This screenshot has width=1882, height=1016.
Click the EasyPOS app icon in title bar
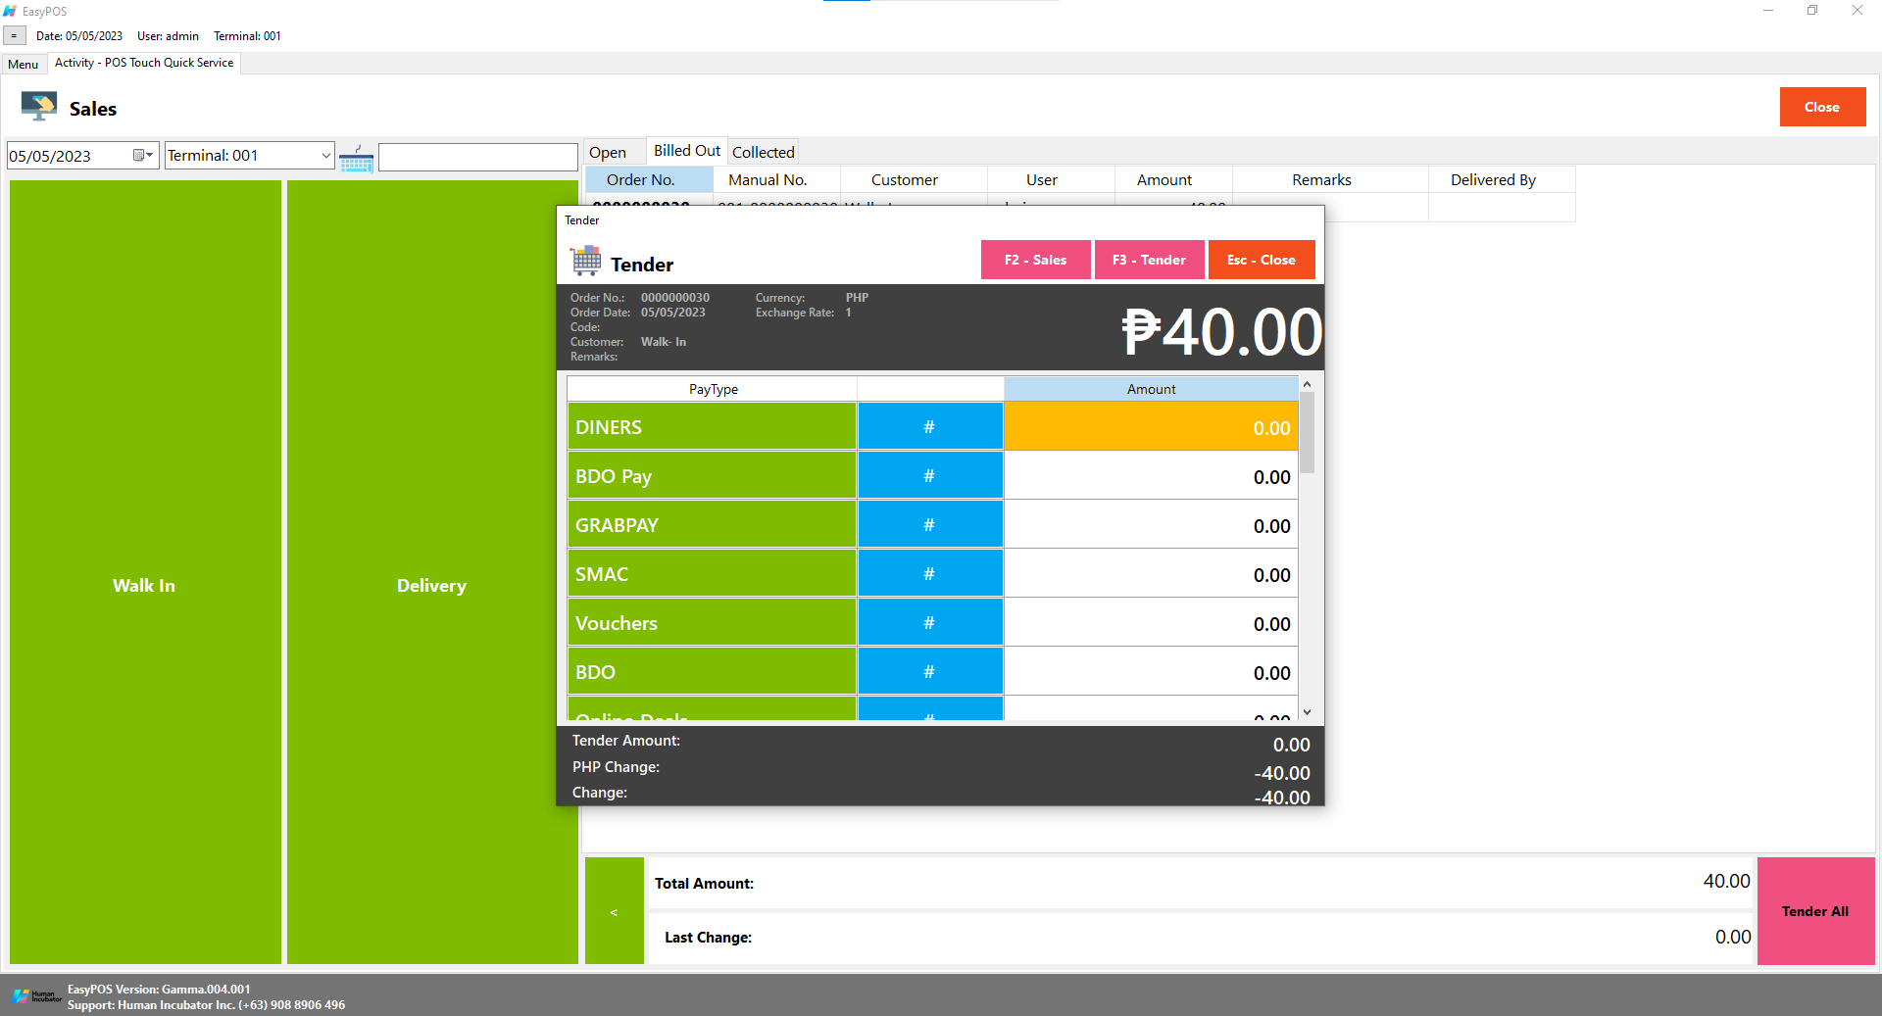point(10,11)
